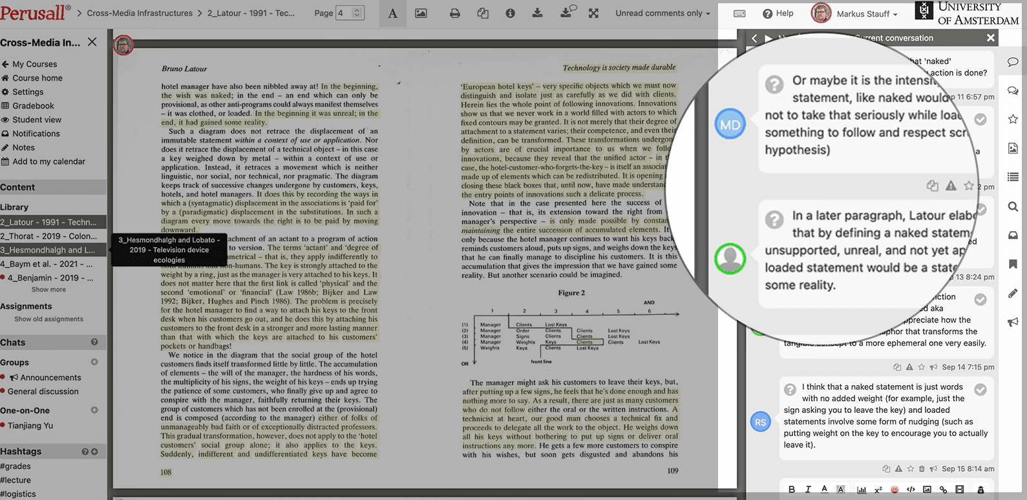Download the document using download icon

(537, 13)
